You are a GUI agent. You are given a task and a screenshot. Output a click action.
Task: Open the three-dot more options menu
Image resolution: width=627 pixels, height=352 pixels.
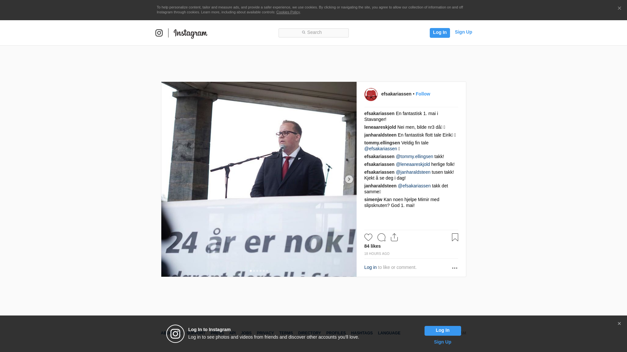(x=455, y=268)
